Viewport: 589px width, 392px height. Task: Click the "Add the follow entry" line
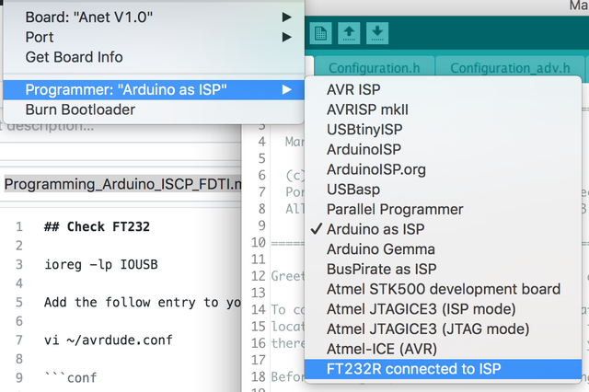click(143, 302)
